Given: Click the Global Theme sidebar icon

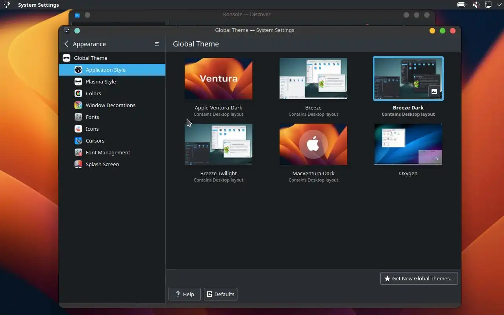Looking at the screenshot, I should point(67,58).
